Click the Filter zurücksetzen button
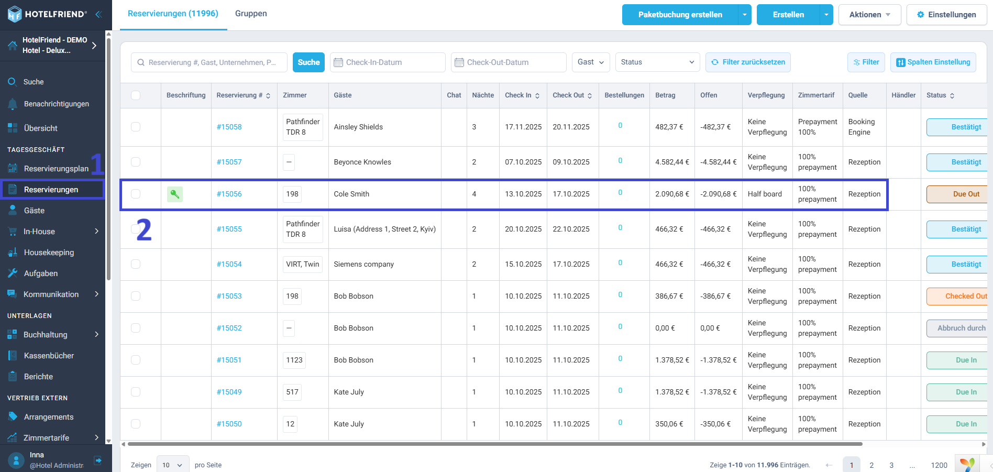 coord(747,62)
